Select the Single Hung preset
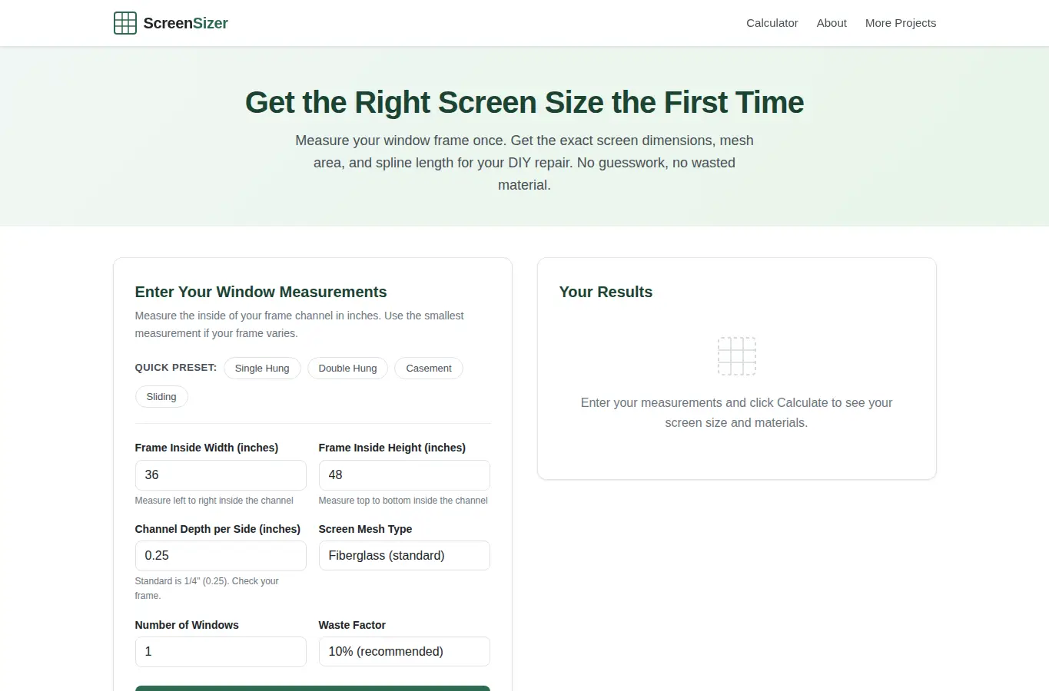The width and height of the screenshot is (1049, 691). pos(262,369)
